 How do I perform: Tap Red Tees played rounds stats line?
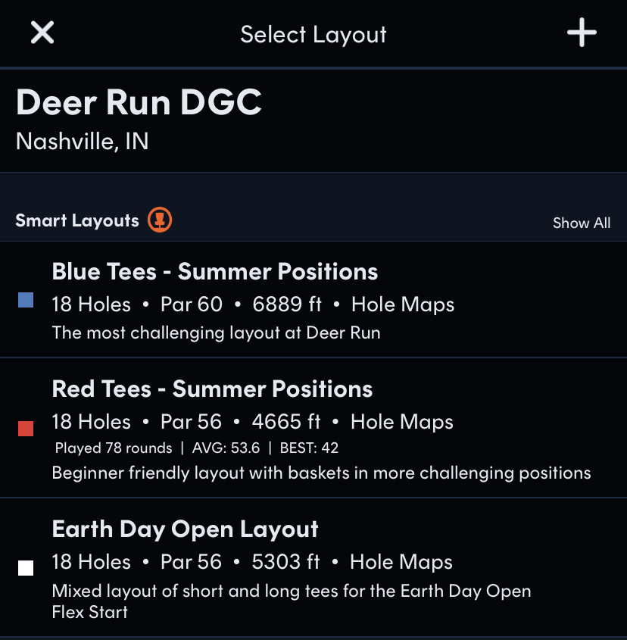(x=196, y=448)
